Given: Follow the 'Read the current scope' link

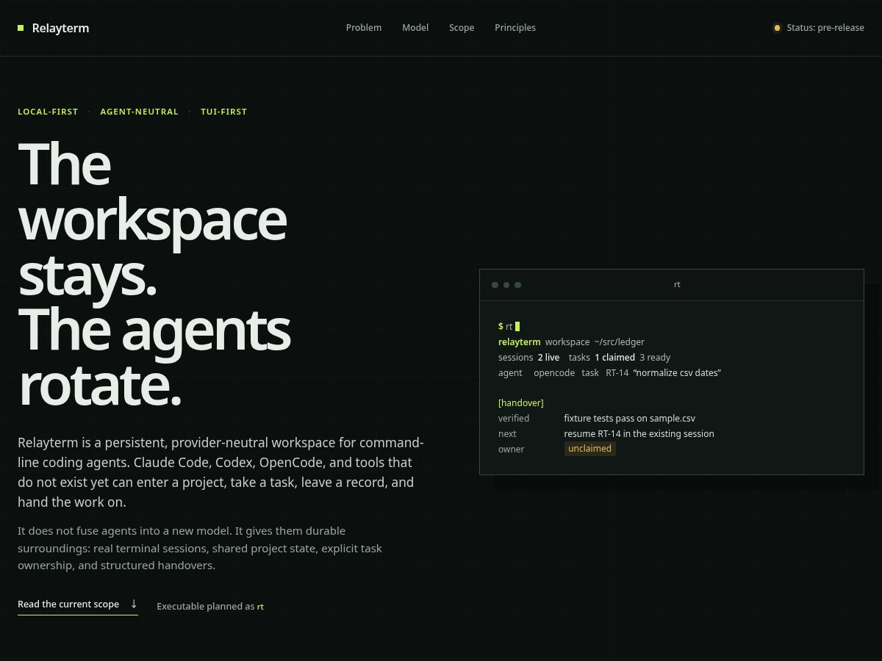Looking at the screenshot, I should [77, 604].
